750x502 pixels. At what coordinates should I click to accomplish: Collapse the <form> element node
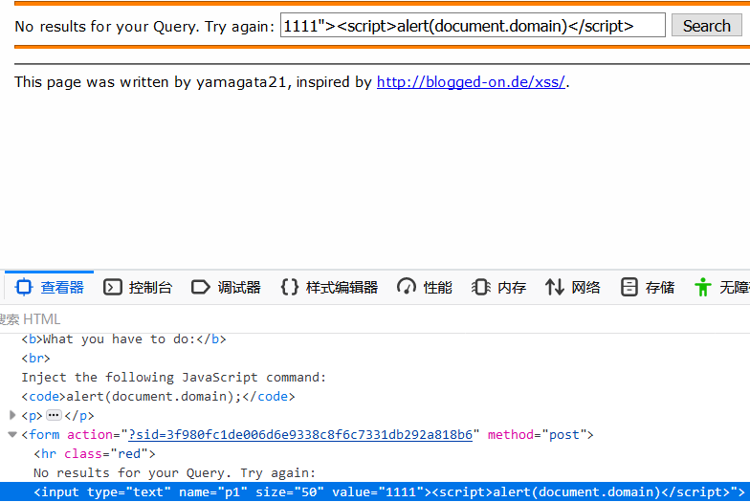pyautogui.click(x=13, y=434)
